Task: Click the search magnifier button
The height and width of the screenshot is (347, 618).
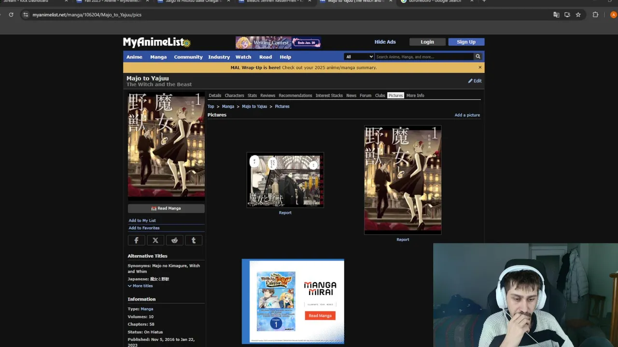Action: tap(478, 56)
